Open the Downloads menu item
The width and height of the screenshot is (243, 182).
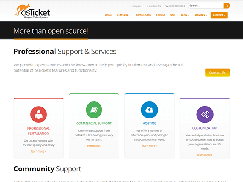(x=143, y=15)
